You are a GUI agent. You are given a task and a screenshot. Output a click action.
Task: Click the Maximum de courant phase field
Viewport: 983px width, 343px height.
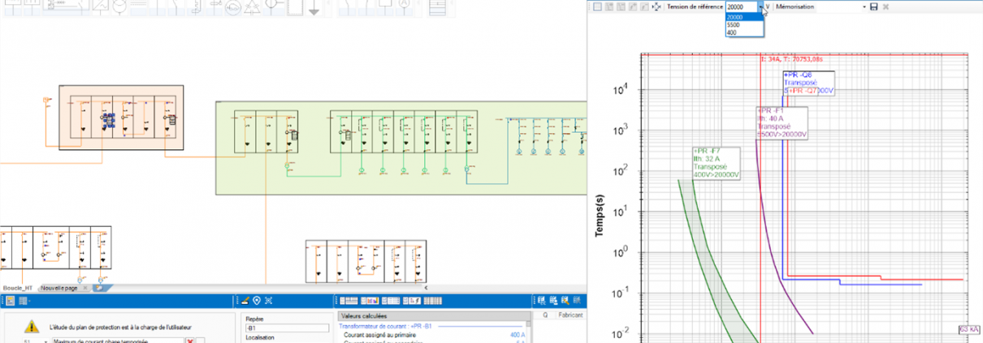[x=118, y=341]
